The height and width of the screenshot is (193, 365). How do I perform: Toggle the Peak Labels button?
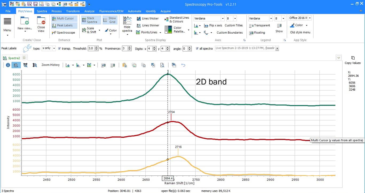pos(64,26)
